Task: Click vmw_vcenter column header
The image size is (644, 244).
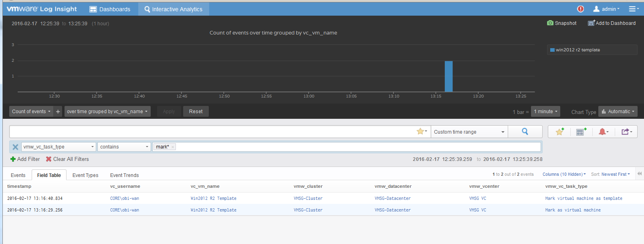Action: [484, 186]
